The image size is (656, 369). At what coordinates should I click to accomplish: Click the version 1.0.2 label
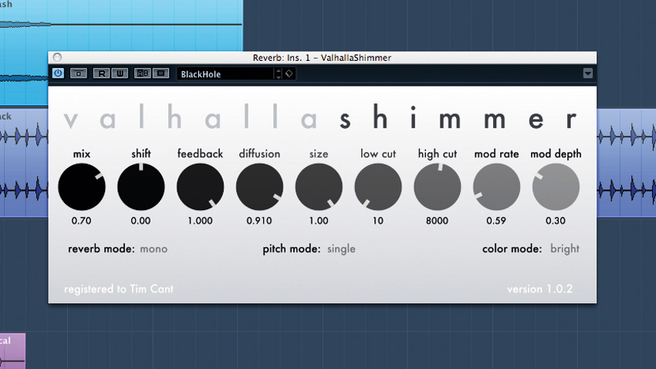pyautogui.click(x=539, y=289)
